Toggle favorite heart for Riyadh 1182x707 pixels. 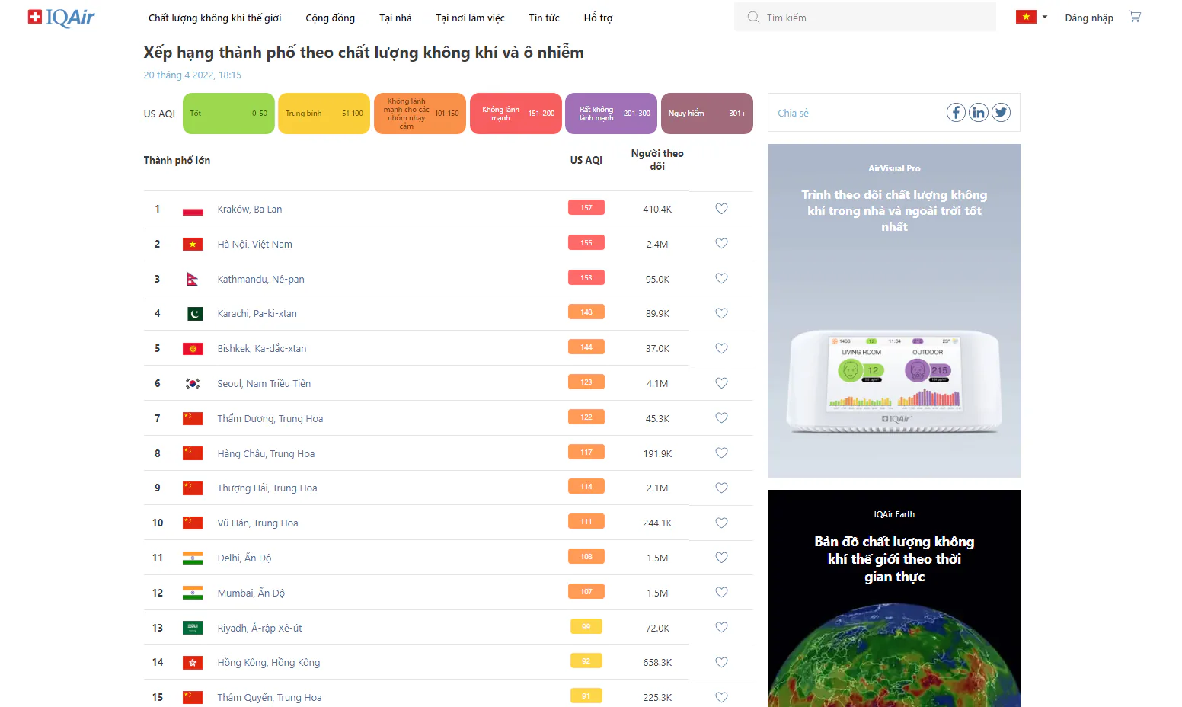(x=721, y=628)
